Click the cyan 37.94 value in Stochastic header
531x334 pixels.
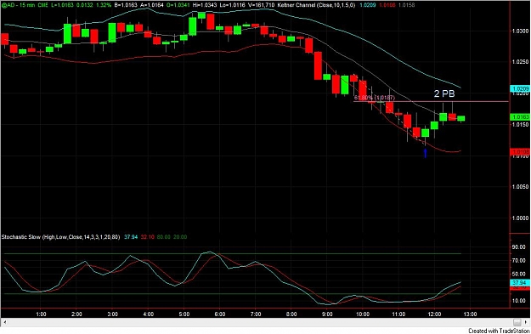pyautogui.click(x=131, y=237)
